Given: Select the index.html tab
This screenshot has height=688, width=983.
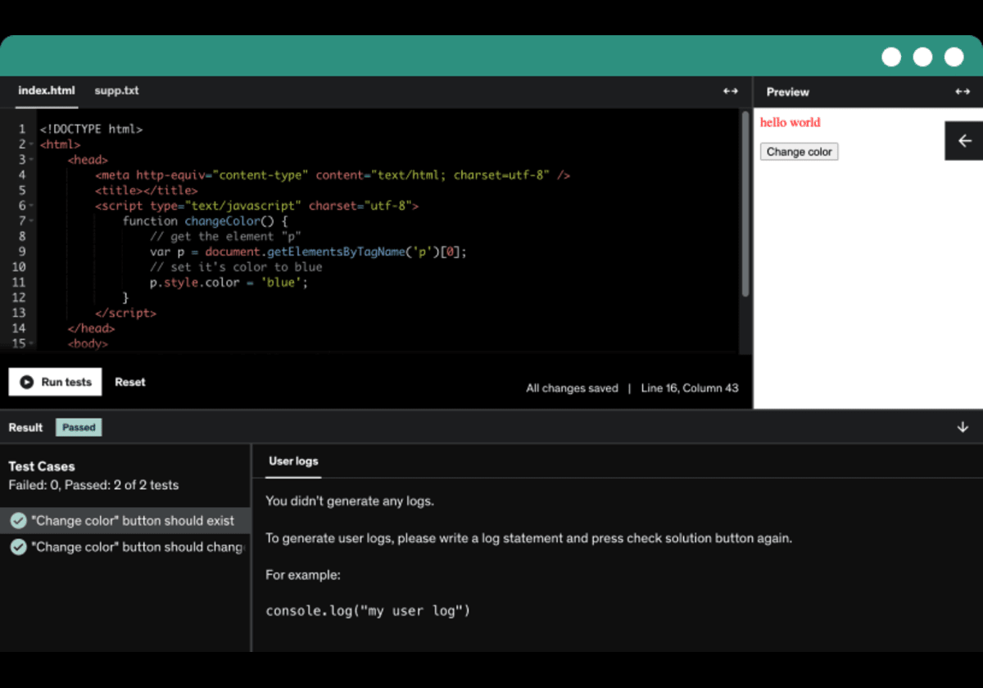Looking at the screenshot, I should [x=47, y=91].
